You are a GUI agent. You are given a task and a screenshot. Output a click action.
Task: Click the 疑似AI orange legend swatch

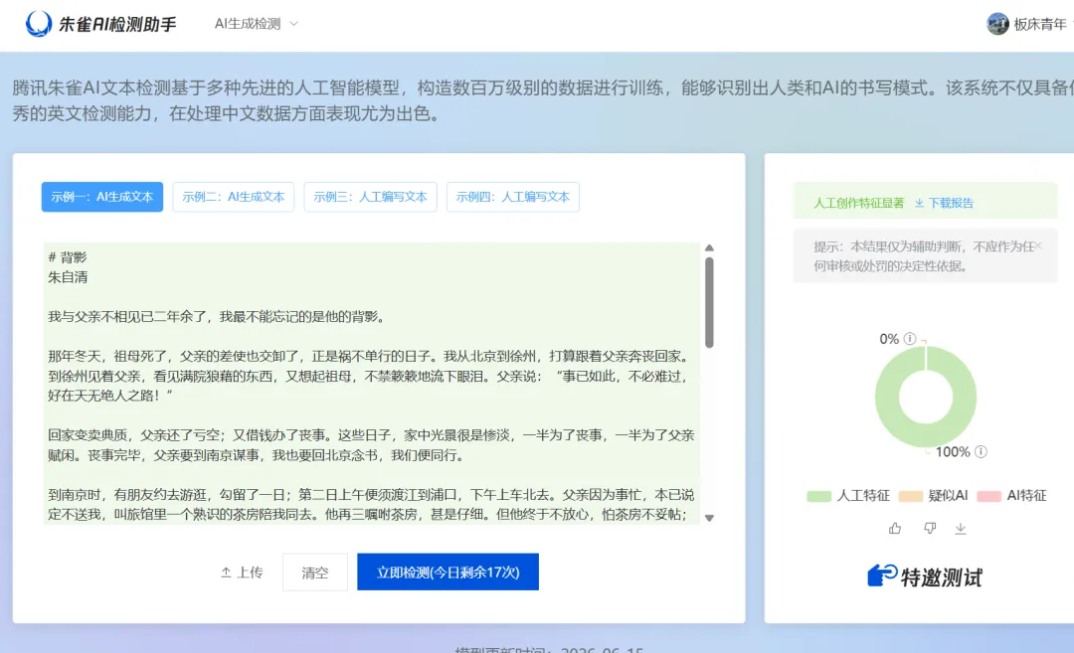[910, 496]
